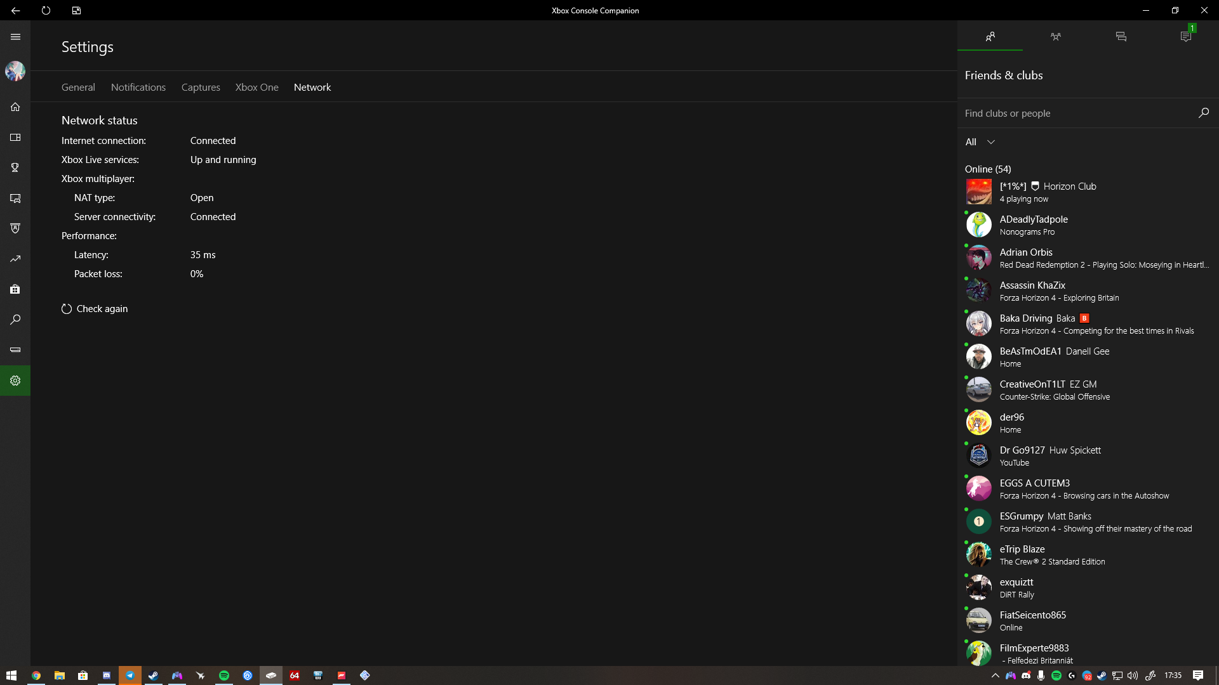Open Dr Go9127 Huw Spickett entry

[x=1088, y=455]
